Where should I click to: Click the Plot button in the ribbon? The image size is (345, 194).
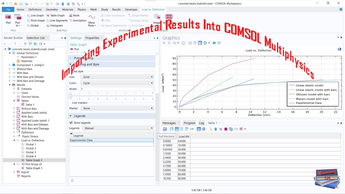click(8, 19)
